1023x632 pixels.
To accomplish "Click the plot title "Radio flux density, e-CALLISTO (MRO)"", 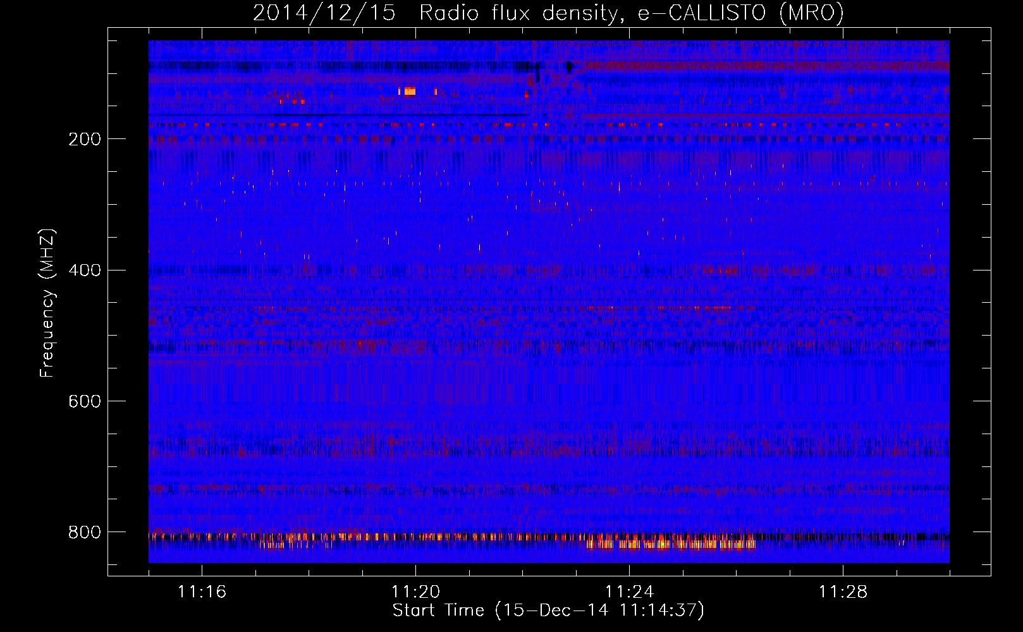I will tap(632, 13).
